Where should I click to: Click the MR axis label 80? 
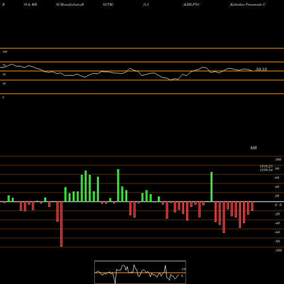click(x=277, y=169)
